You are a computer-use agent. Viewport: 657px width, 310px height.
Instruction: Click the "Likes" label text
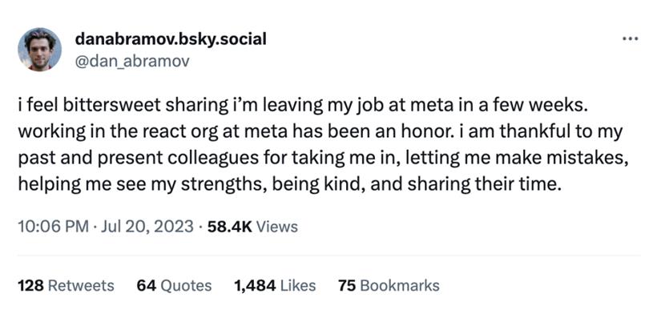point(297,286)
